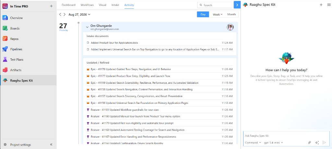Collapse the Om Ghungarde activity group

coord(87,27)
